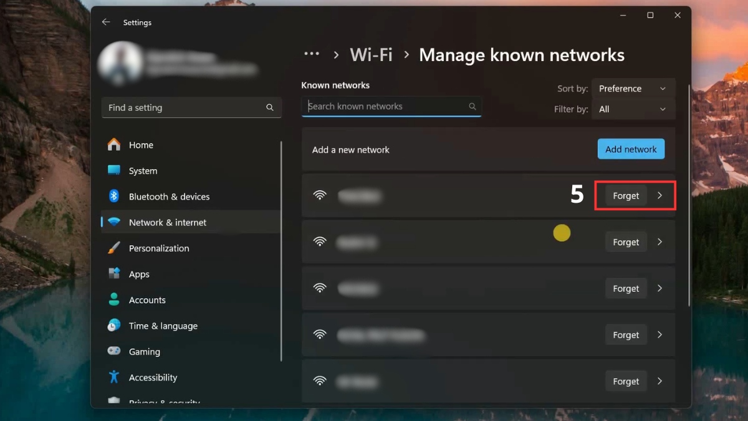Open Bluetooth & devices
This screenshot has height=421, width=748.
[x=191, y=196]
